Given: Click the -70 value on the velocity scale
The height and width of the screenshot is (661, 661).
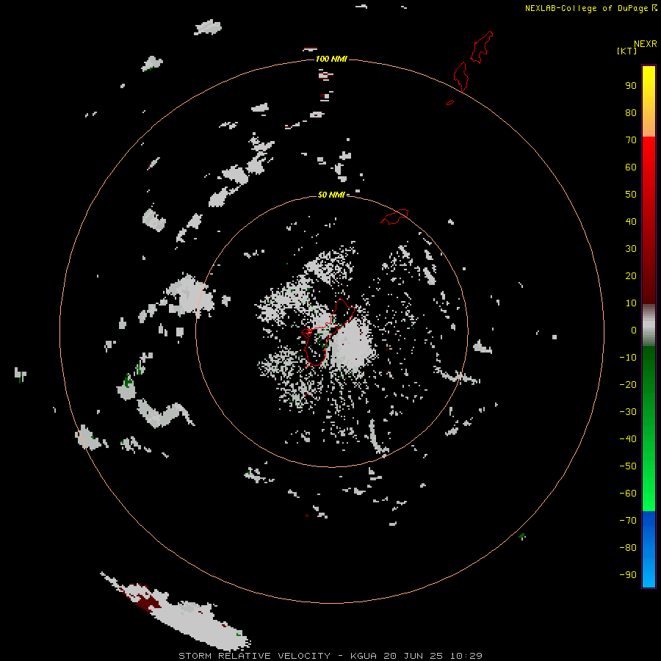Looking at the screenshot, I should click(628, 520).
